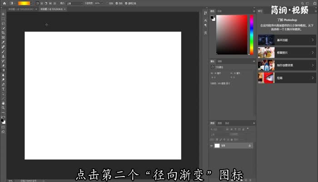Expand the 基本技能 tutorial arrow
This screenshot has height=182, width=318.
[313, 40]
